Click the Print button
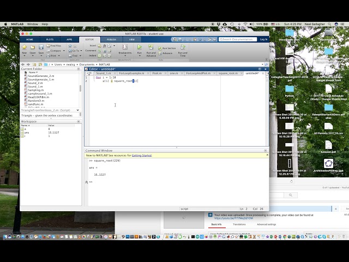The image size is (349, 262). [52, 56]
